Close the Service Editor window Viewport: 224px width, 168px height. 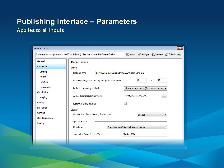[180, 48]
